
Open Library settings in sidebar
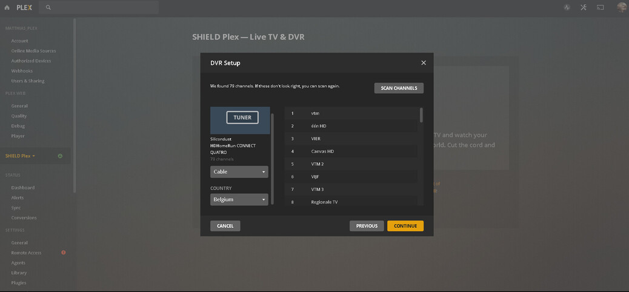(x=19, y=273)
